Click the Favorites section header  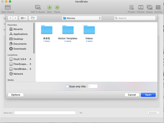click(x=12, y=25)
